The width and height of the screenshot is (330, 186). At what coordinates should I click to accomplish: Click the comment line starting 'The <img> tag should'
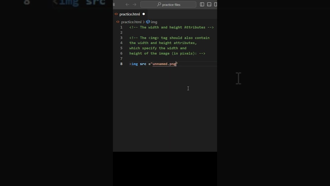click(169, 38)
